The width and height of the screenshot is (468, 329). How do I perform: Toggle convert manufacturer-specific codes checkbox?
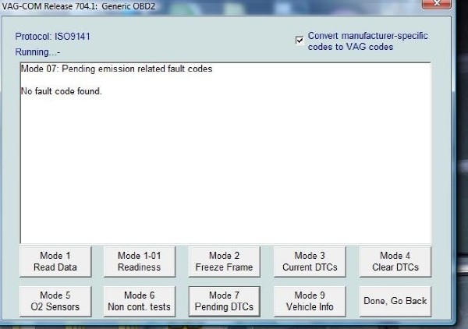[300, 40]
